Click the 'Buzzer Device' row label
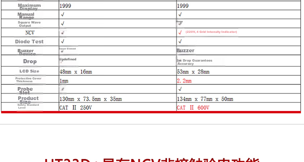The height and width of the screenshot is (162, 304). click(27, 52)
